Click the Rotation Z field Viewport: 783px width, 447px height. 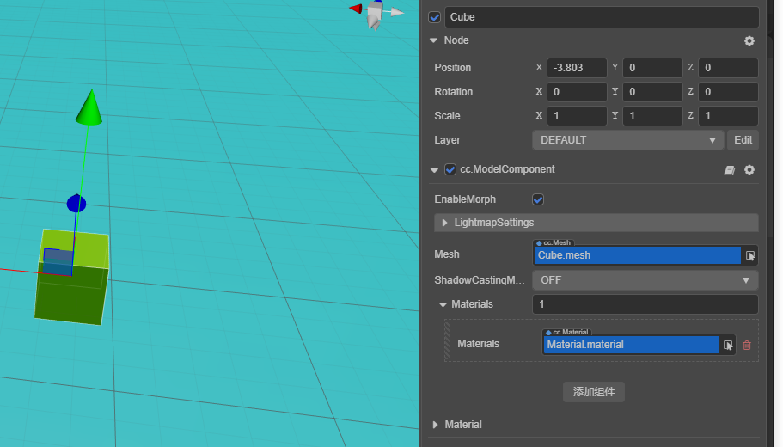click(x=728, y=92)
